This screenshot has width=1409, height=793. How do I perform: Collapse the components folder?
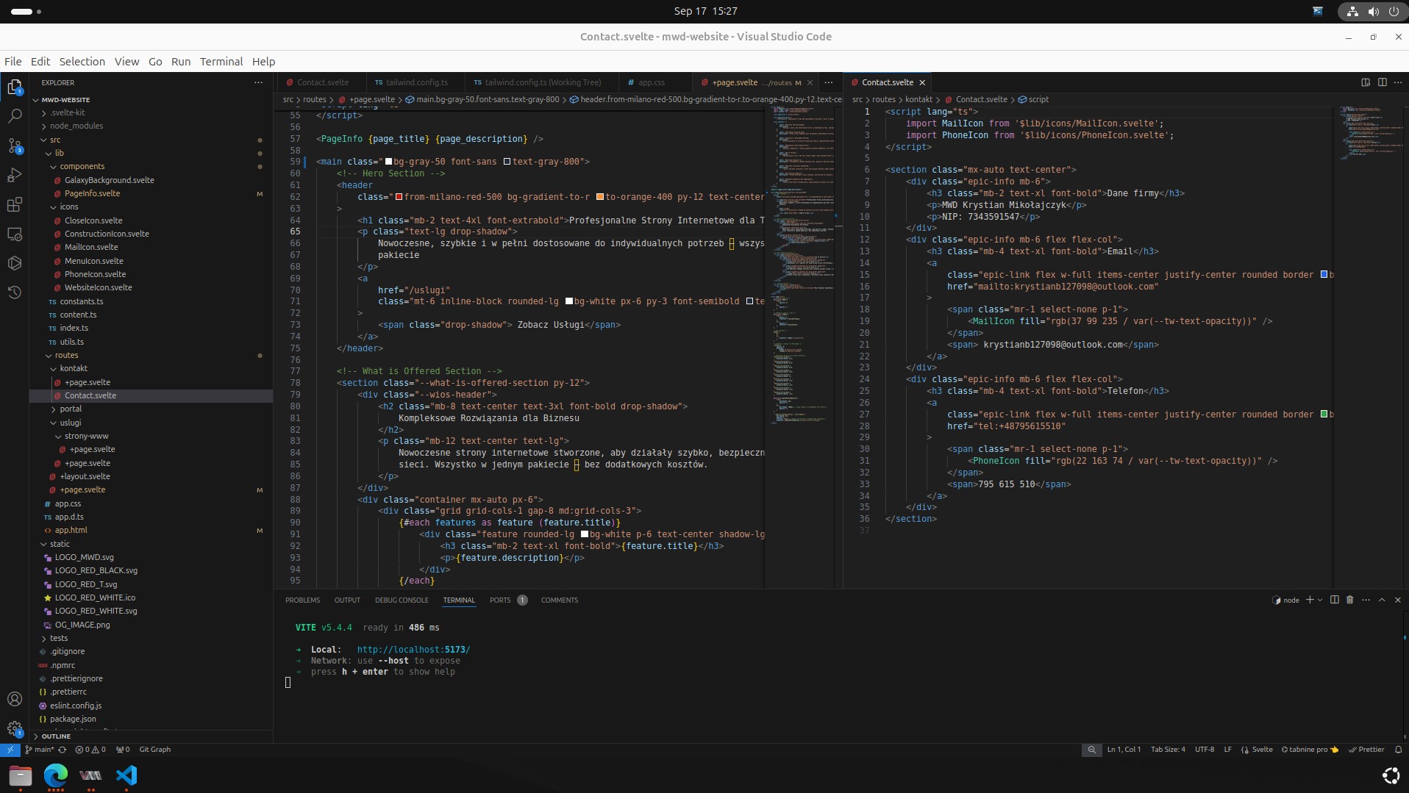point(54,167)
